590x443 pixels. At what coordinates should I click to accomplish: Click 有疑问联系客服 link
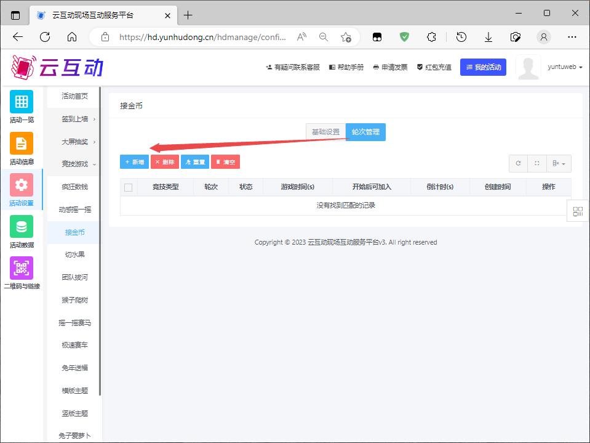pos(293,67)
